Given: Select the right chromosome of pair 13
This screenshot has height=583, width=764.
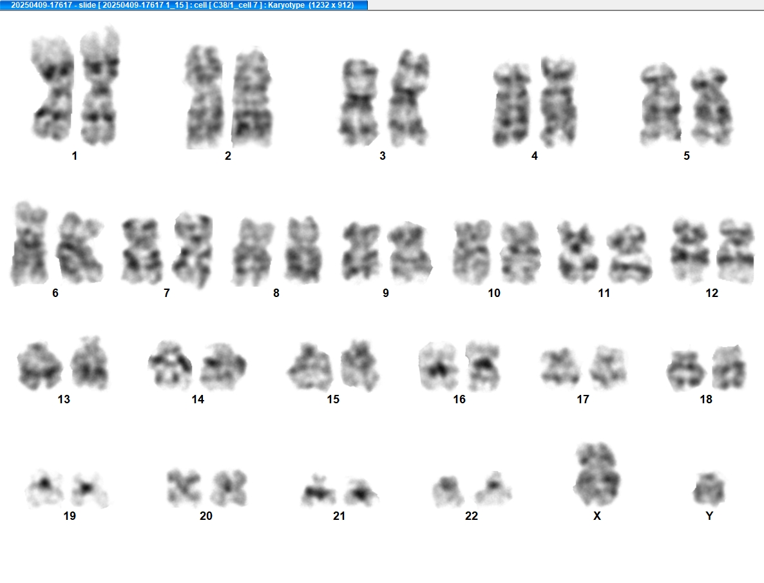Looking at the screenshot, I should pos(89,363).
